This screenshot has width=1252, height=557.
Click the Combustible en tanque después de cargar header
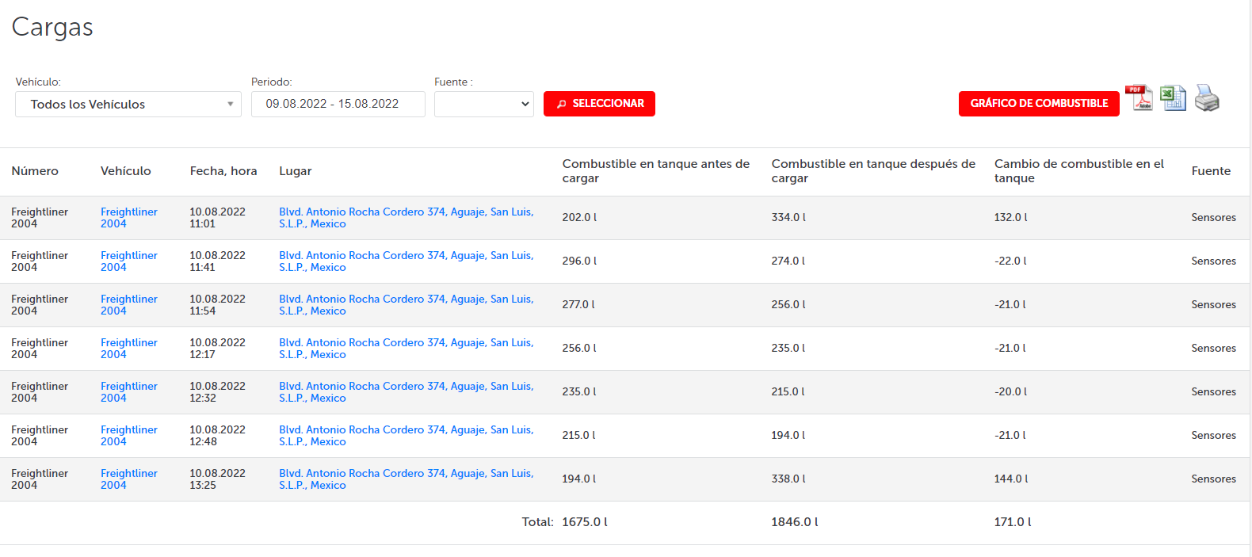(873, 171)
